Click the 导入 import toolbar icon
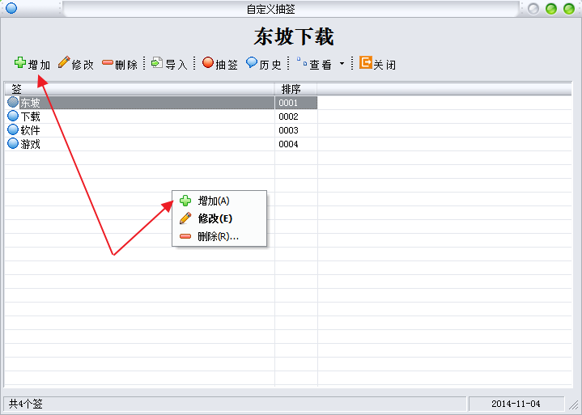Image resolution: width=582 pixels, height=415 pixels. (x=157, y=62)
